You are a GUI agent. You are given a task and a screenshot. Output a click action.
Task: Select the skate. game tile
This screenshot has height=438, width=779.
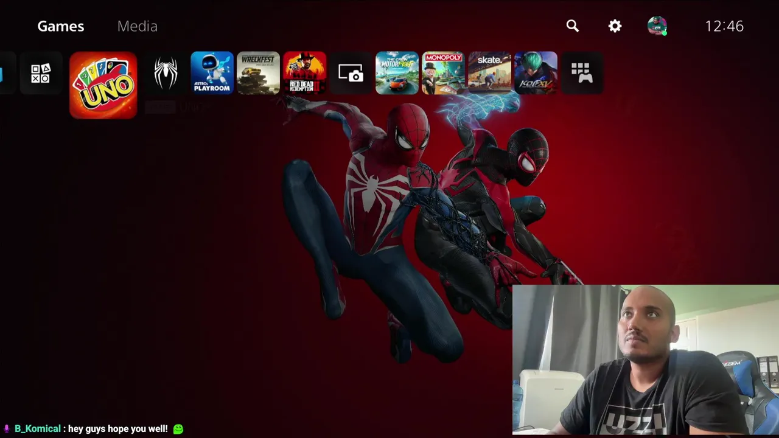pyautogui.click(x=489, y=73)
